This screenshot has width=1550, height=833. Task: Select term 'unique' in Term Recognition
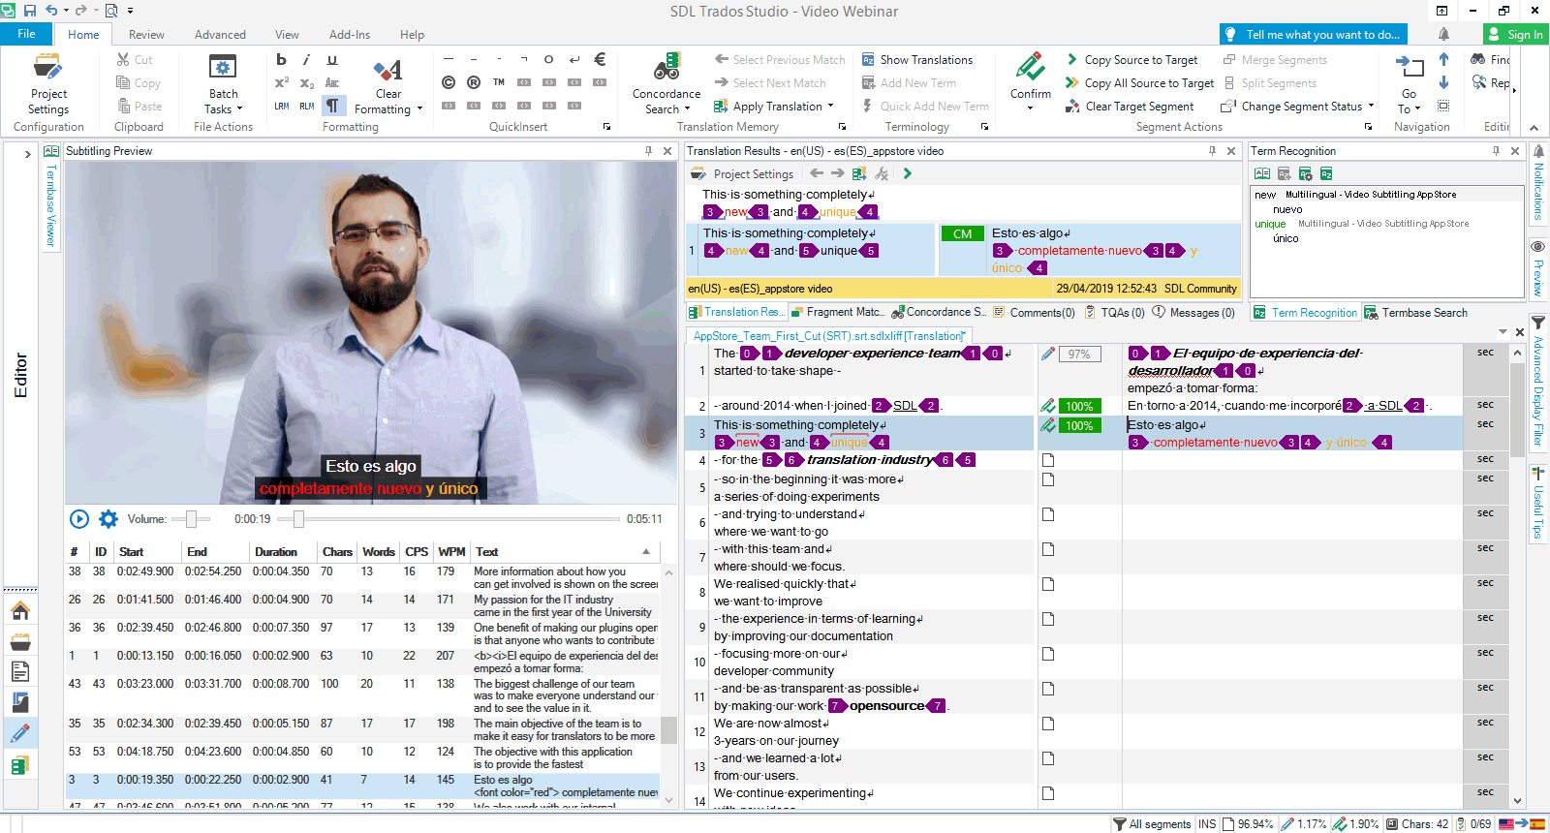coord(1270,224)
